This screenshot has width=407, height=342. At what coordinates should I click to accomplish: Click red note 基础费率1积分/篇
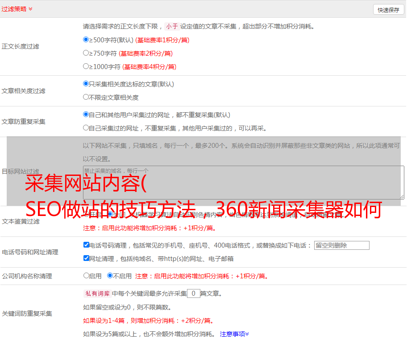tap(162, 40)
